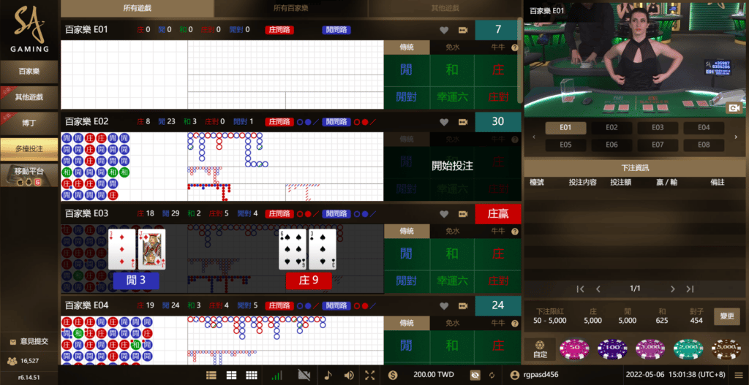Go to previous page in bet info pager

598,289
